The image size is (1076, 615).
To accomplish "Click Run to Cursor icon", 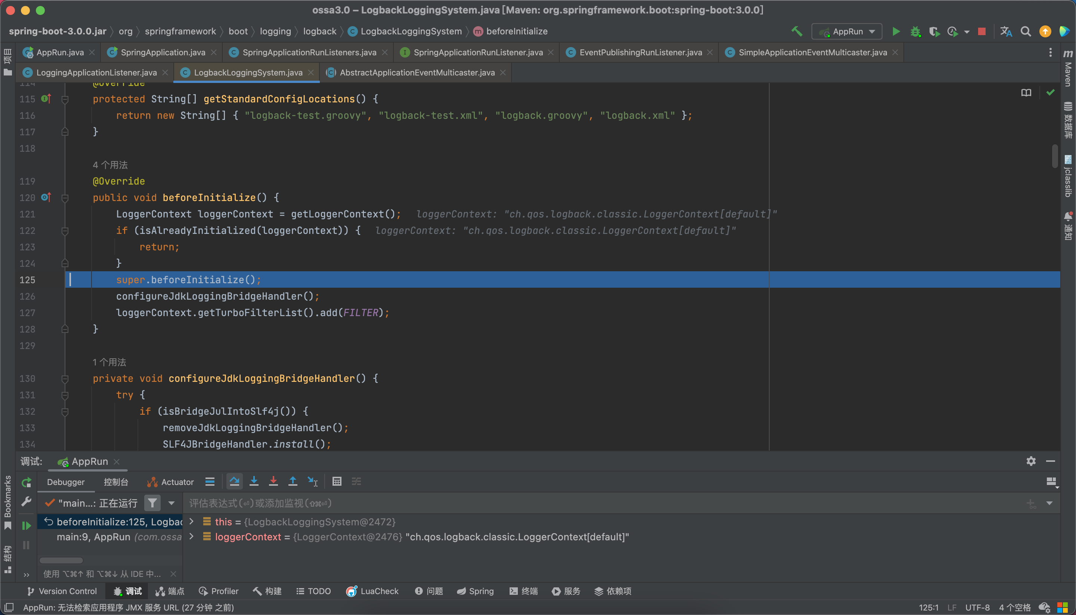I will point(312,482).
